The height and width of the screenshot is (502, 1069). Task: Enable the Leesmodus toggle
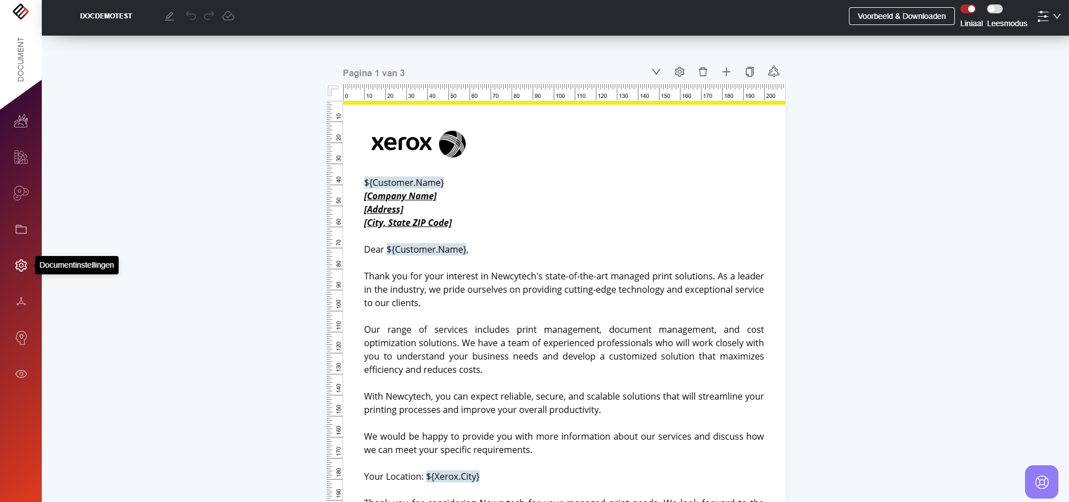(x=994, y=9)
